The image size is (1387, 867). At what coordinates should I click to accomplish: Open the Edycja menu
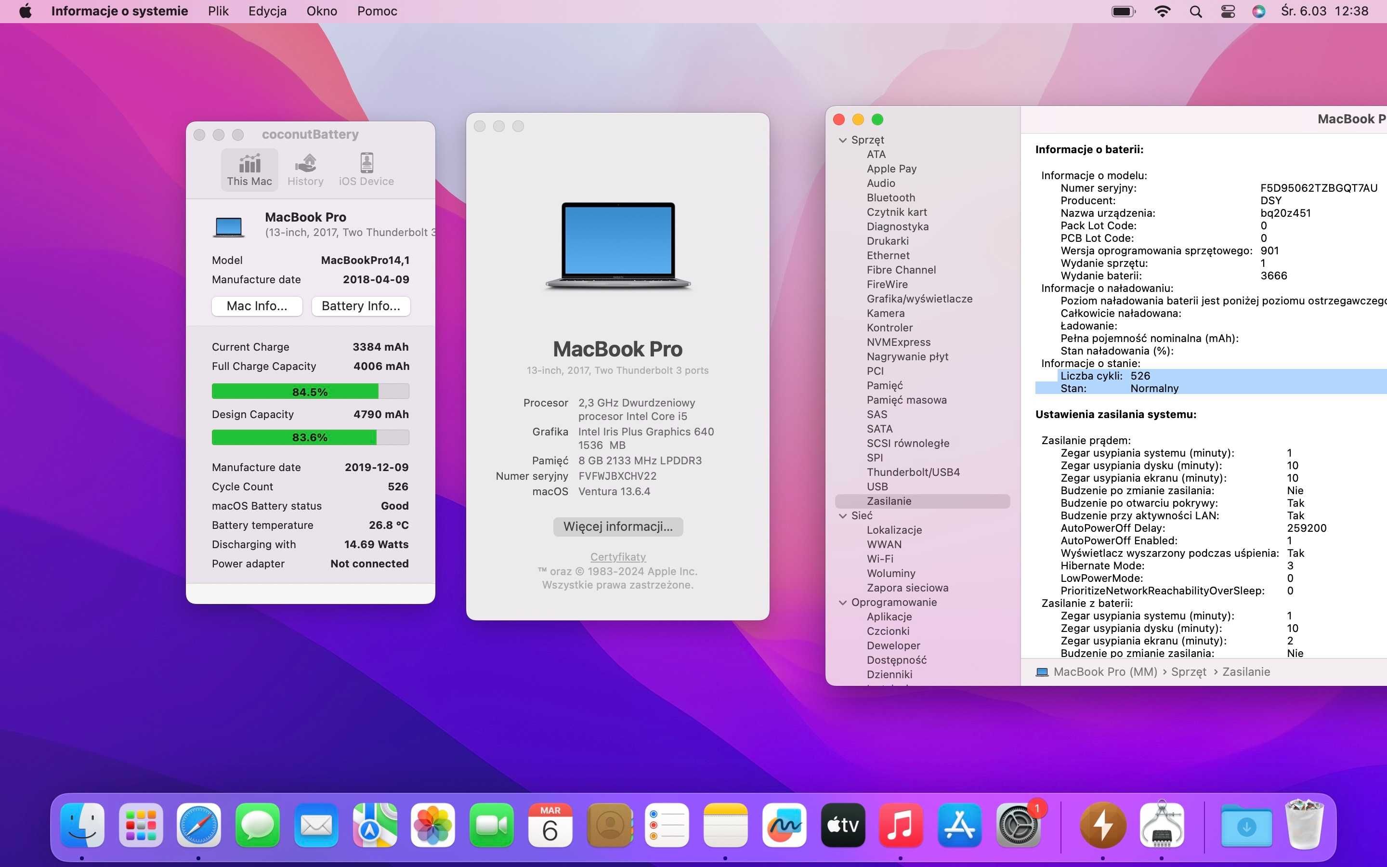pyautogui.click(x=267, y=11)
